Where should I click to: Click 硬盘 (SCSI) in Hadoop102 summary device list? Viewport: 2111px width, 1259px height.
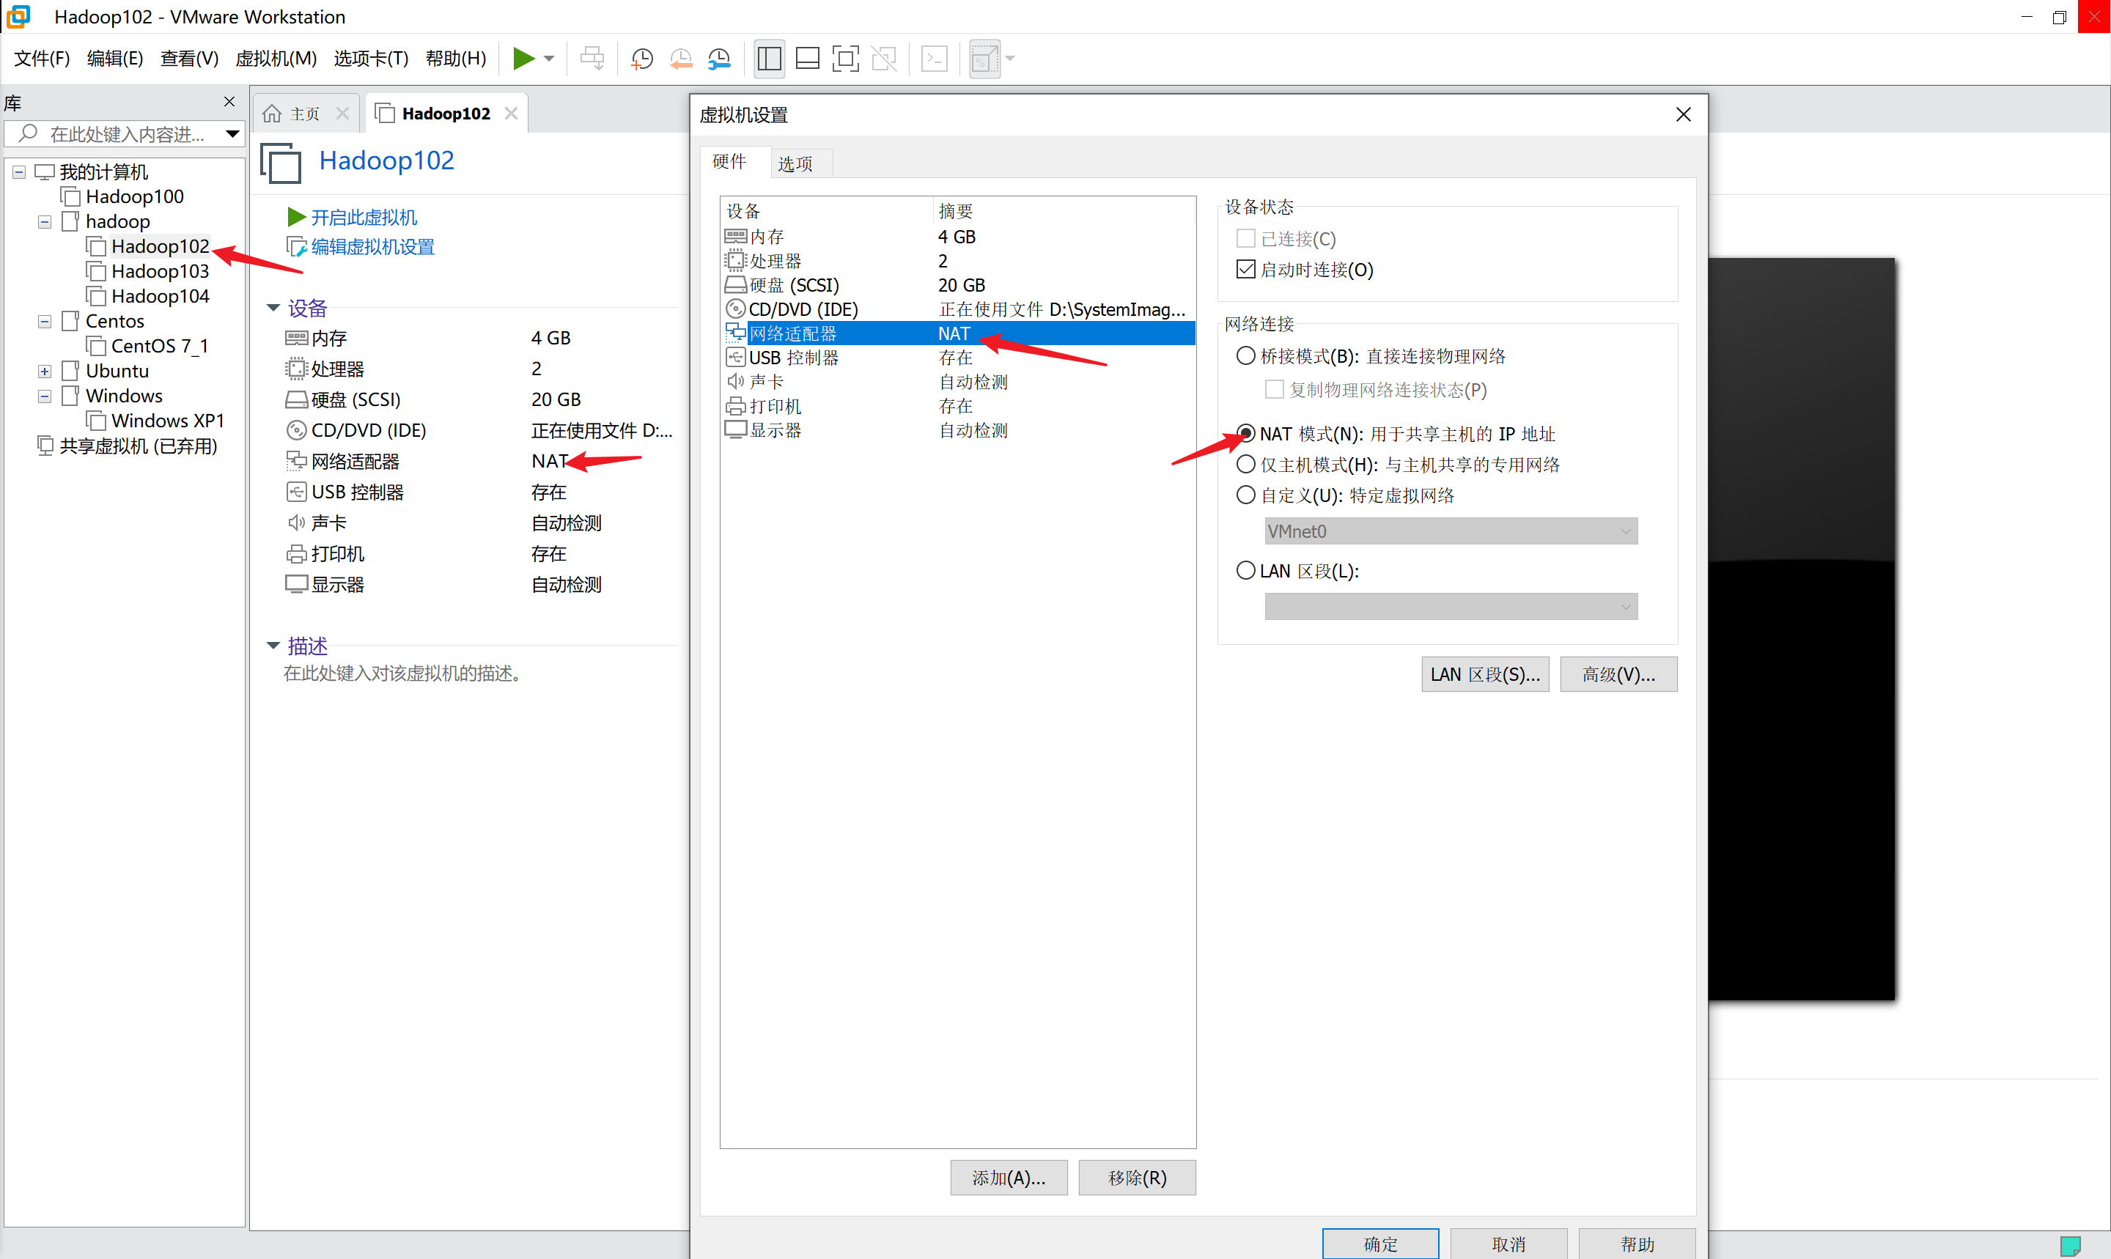coord(355,399)
